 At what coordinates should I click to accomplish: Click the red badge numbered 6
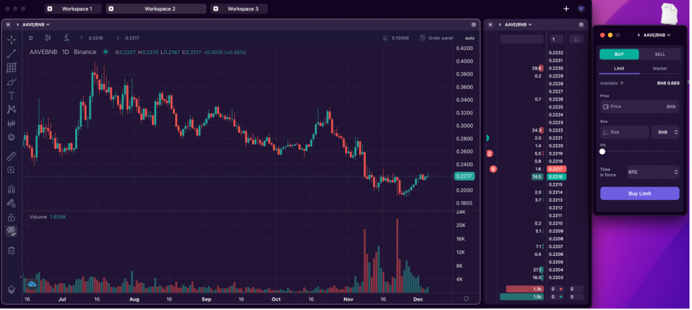(493, 169)
